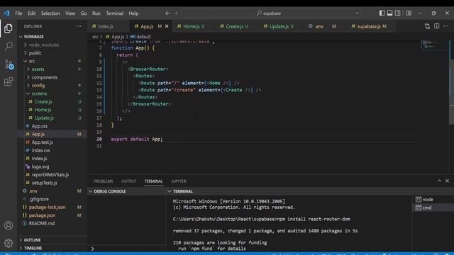Viewport: 454px width, 255px height.
Task: Click the code minimap preview
Action: point(434,46)
